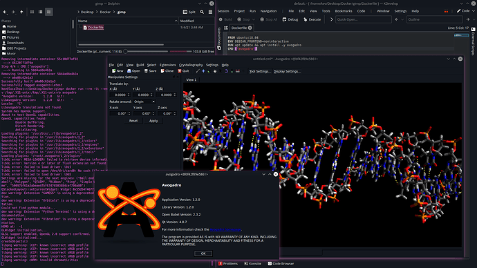This screenshot has height=268, width=477.
Task: Open OBS Projects in Dolphin Places
Action: click(14, 48)
